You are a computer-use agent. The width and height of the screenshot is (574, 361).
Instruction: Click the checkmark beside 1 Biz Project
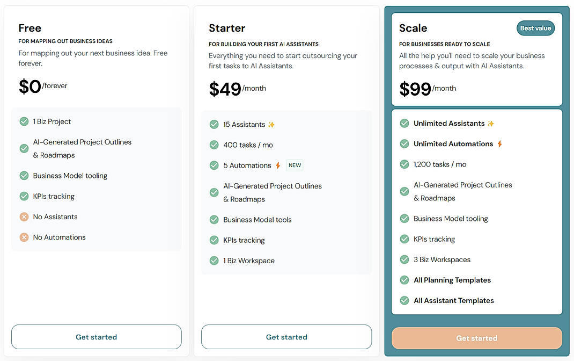24,121
